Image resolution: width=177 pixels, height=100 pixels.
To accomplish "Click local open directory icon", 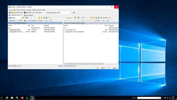I will [x=23, y=18].
